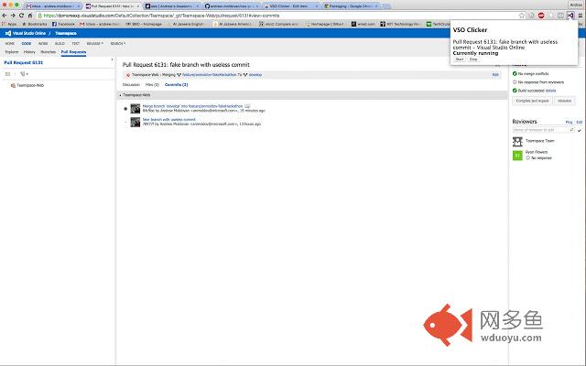The height and width of the screenshot is (366, 586).
Task: Collapse the left pull request panel
Action: pyautogui.click(x=112, y=59)
